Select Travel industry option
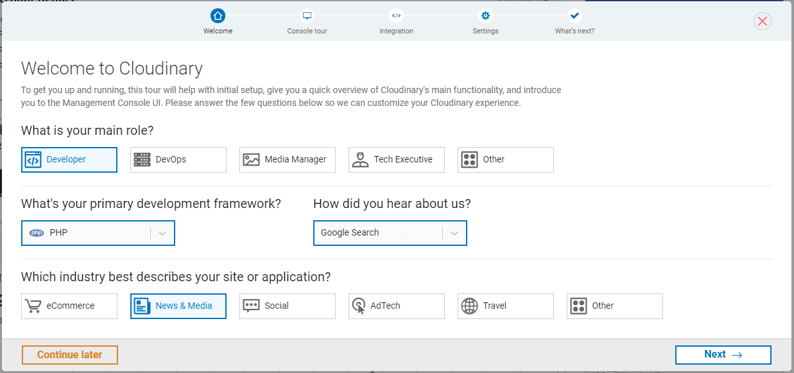794x373 pixels. coord(506,306)
